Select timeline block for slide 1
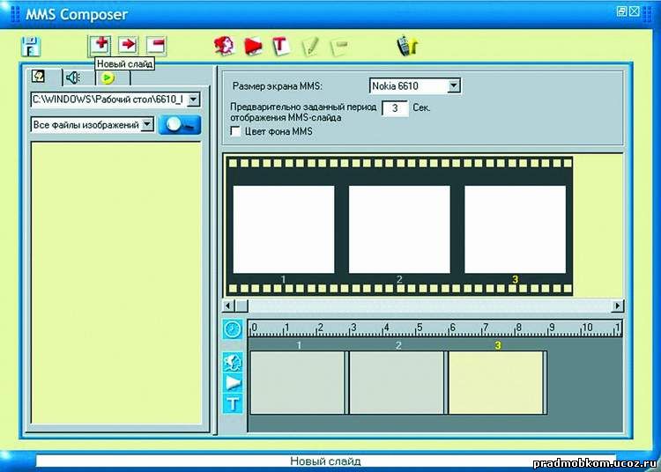This screenshot has width=661, height=472. (298, 383)
